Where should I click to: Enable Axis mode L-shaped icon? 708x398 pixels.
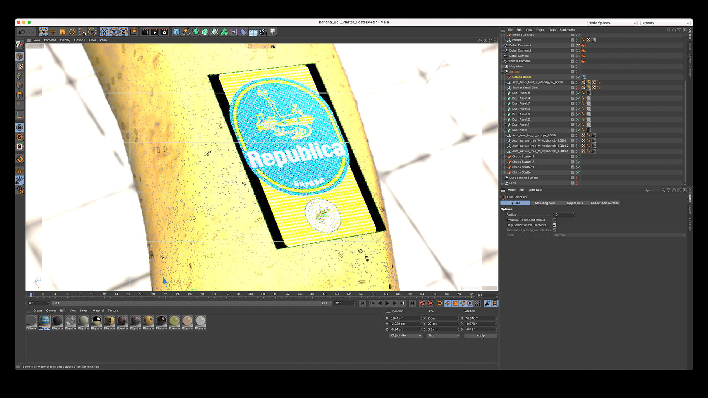pos(20,116)
